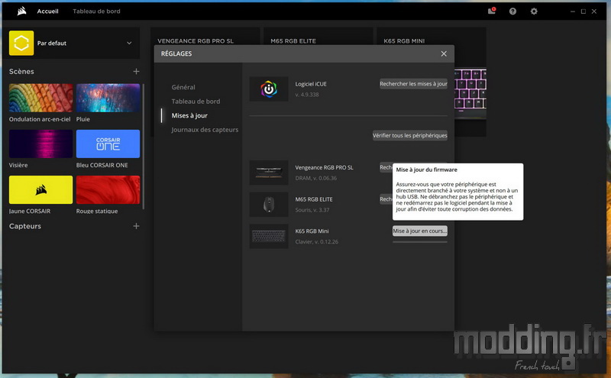The width and height of the screenshot is (611, 378).
Task: Click the K65 RGB Mini keyboard icon
Action: pyautogui.click(x=269, y=236)
